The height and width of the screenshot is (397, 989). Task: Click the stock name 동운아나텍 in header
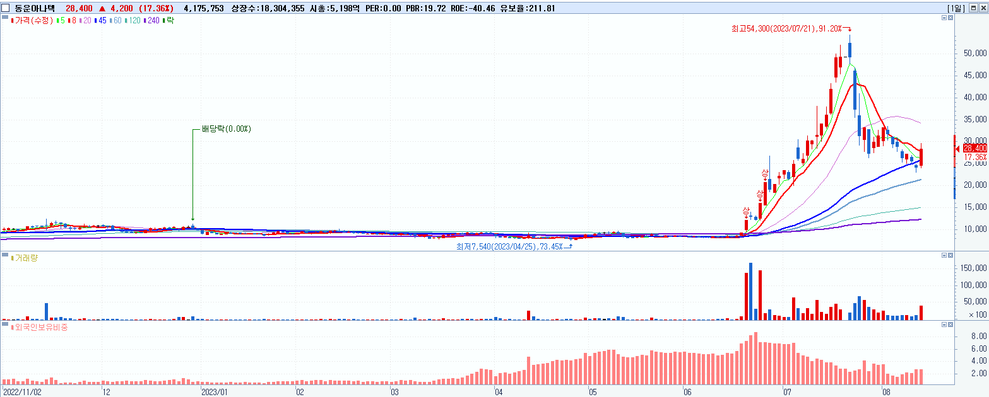point(35,8)
